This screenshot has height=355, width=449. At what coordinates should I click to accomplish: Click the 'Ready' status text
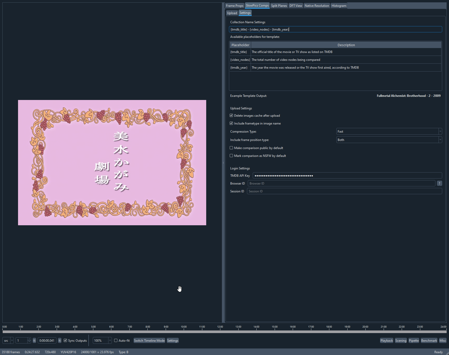(438, 352)
